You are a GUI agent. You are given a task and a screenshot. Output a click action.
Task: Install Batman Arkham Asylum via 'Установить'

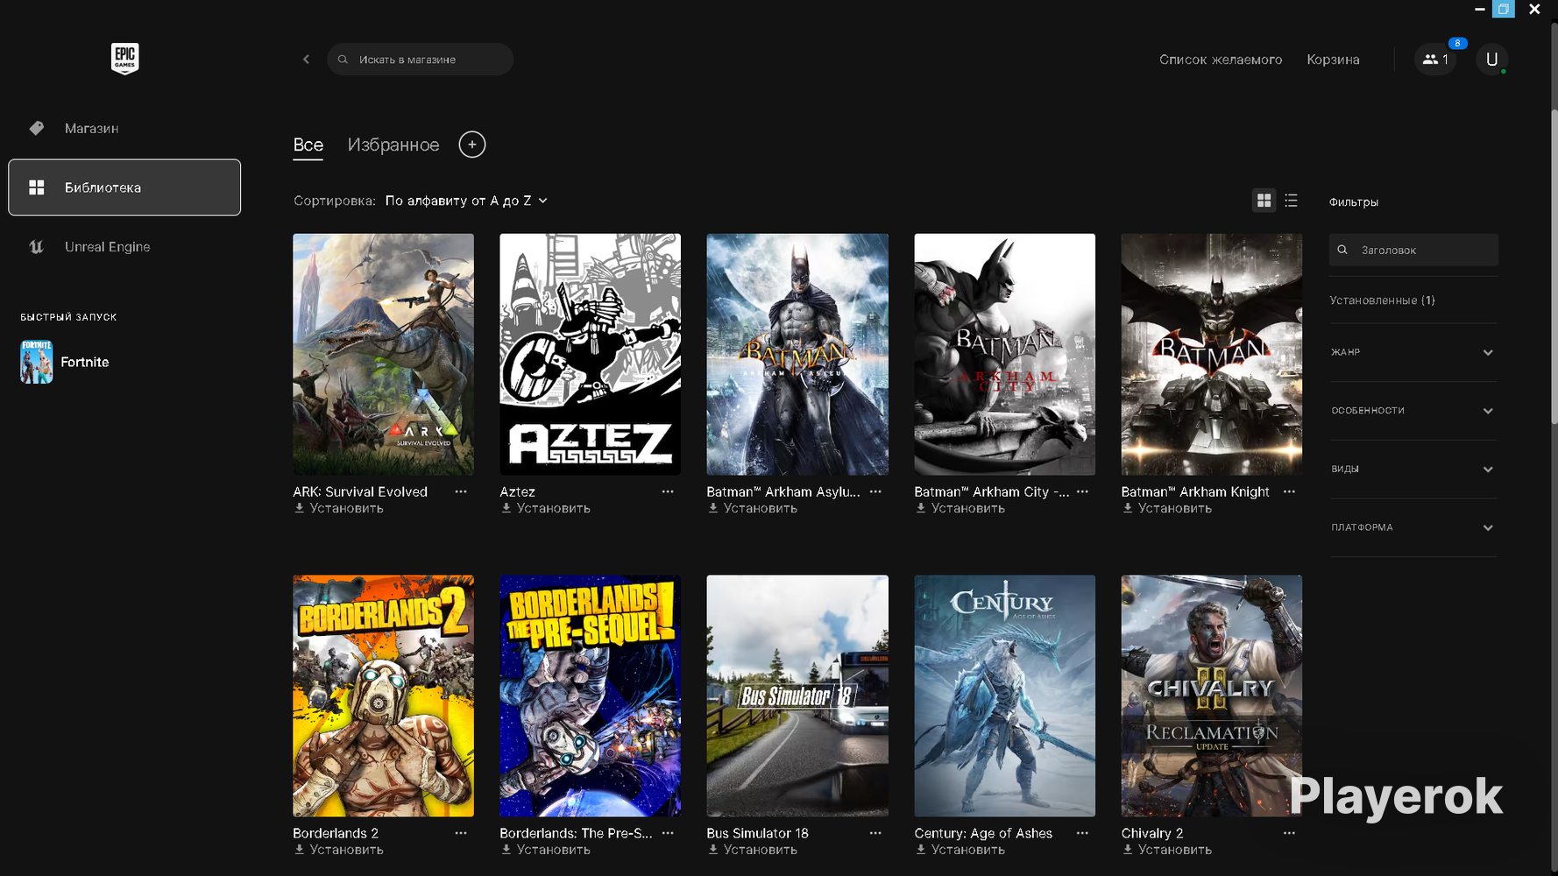(753, 508)
